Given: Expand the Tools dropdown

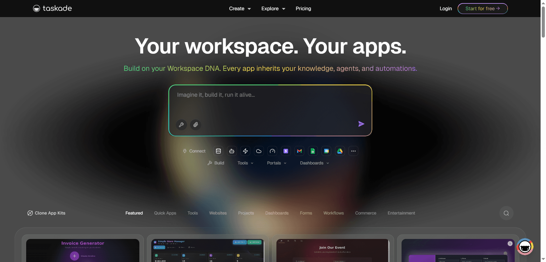Looking at the screenshot, I should point(245,163).
